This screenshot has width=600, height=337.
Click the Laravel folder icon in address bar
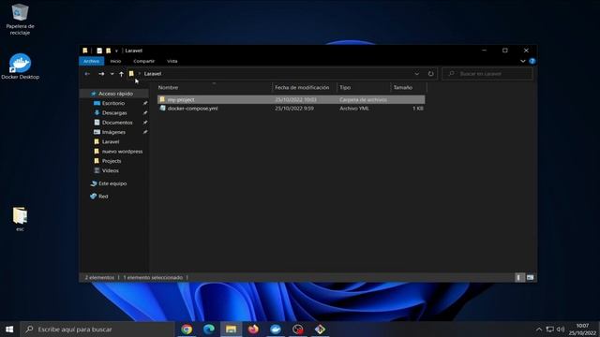pos(131,74)
